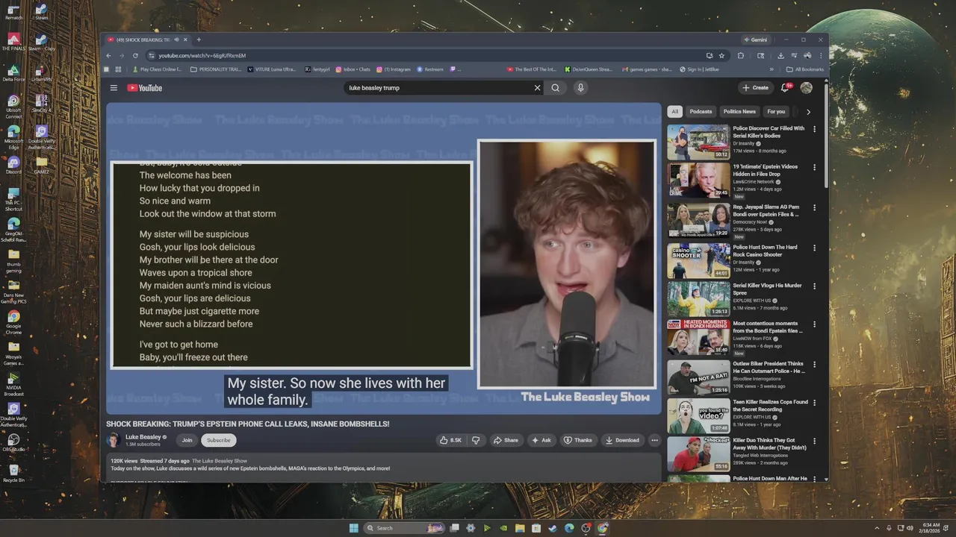
Task: Open options for Most contentious moments video
Action: point(814,324)
